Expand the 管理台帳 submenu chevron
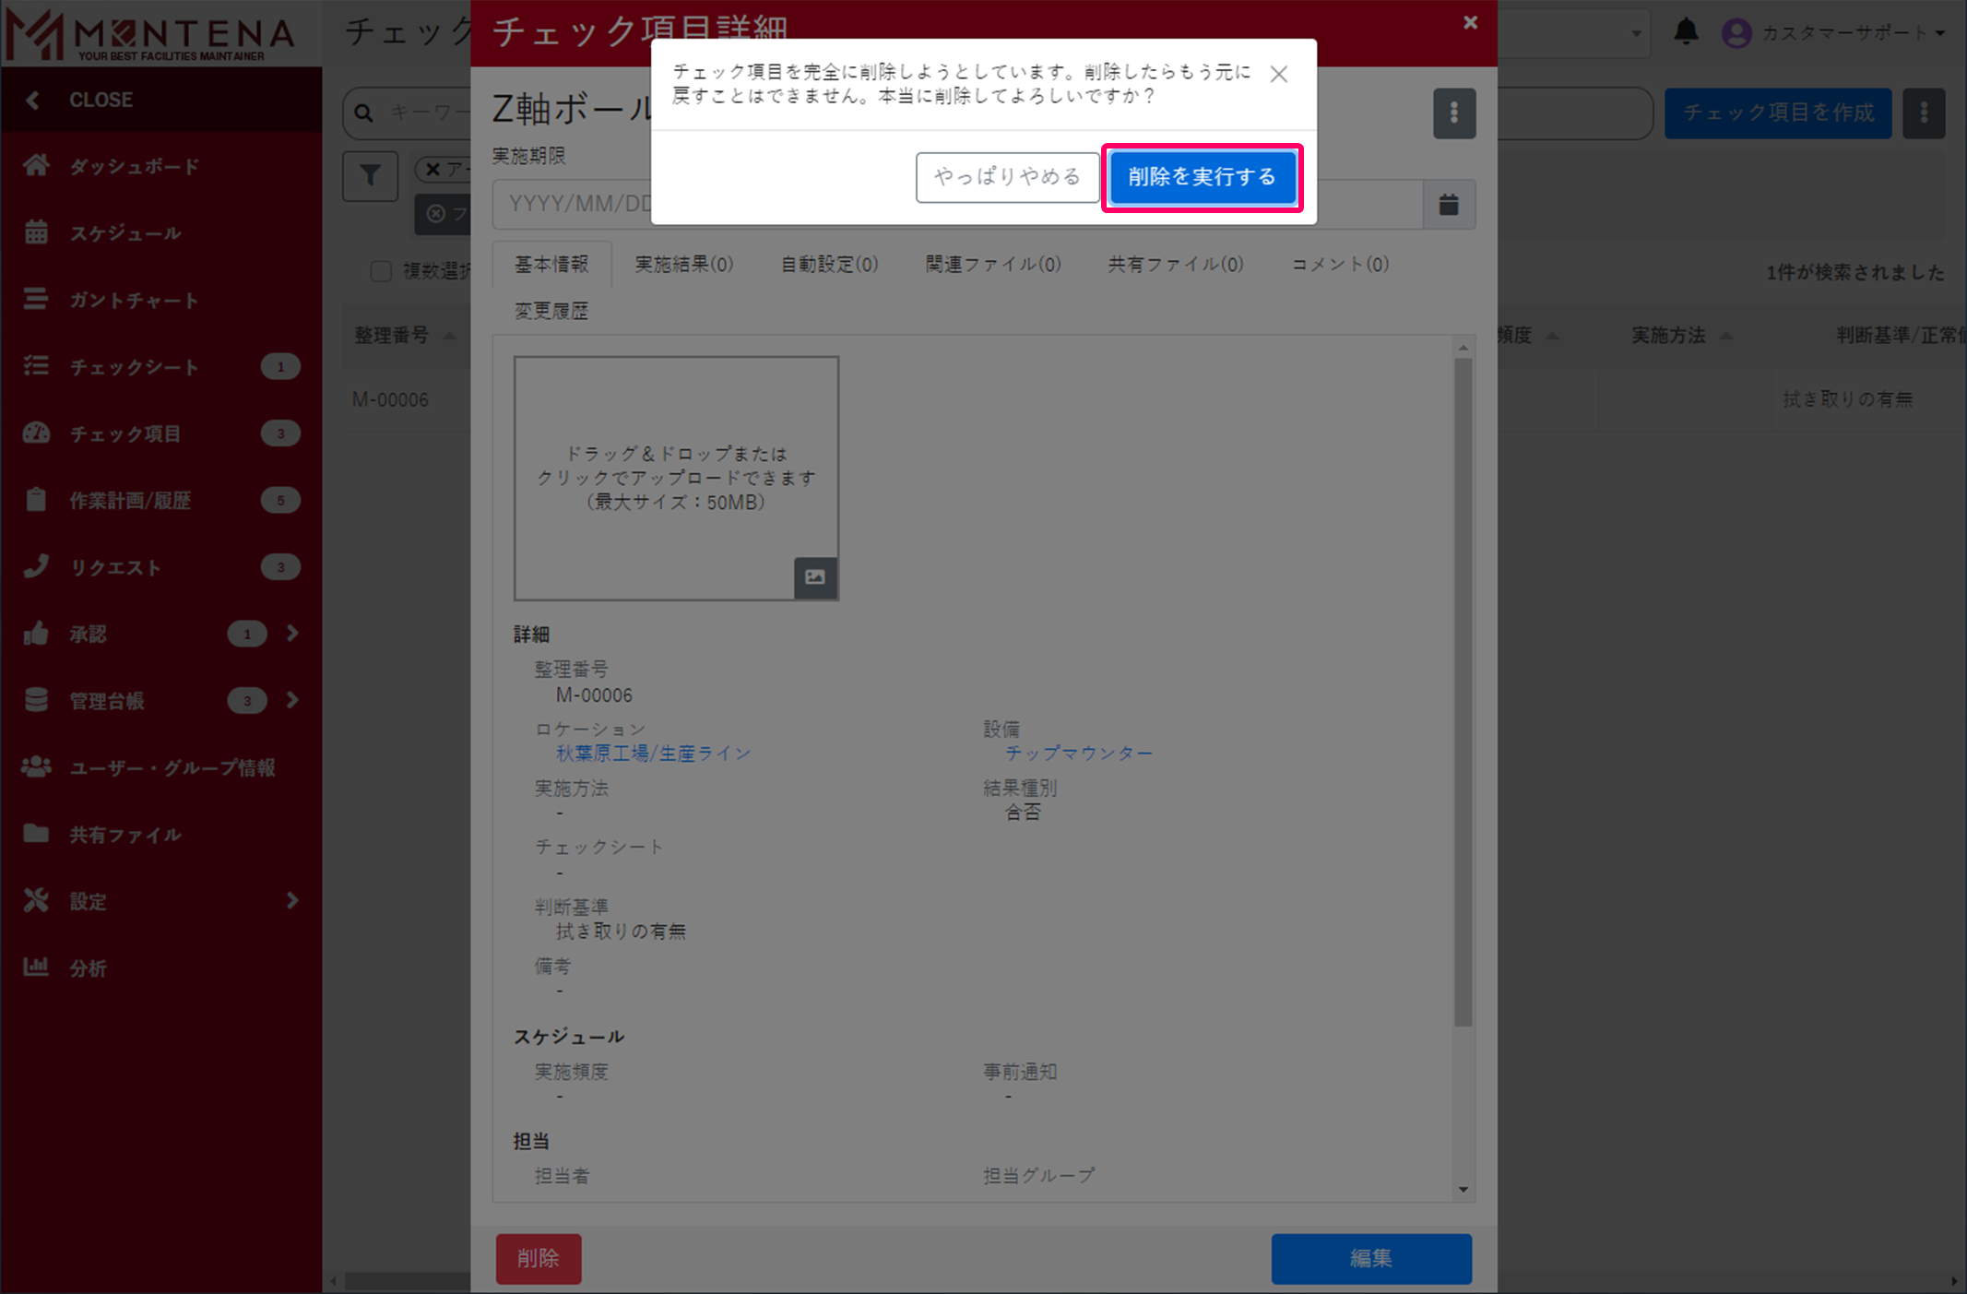The width and height of the screenshot is (1967, 1294). [292, 700]
